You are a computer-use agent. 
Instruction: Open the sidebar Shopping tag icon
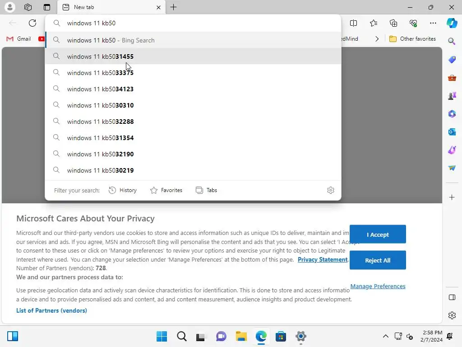pos(452,60)
